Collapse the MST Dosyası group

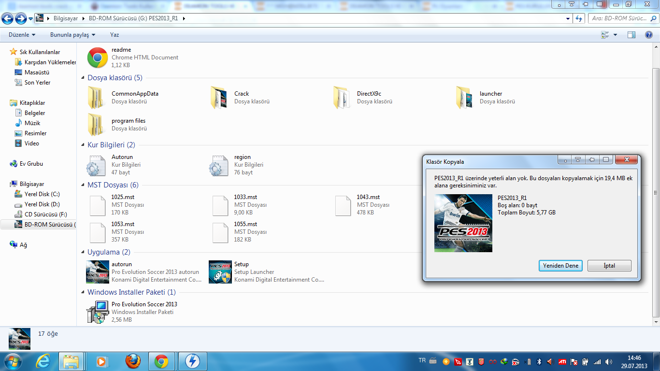[84, 185]
